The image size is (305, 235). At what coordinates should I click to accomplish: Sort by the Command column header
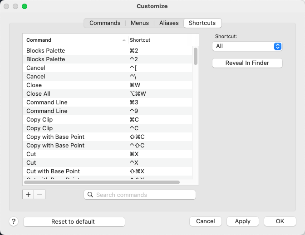(x=75, y=40)
